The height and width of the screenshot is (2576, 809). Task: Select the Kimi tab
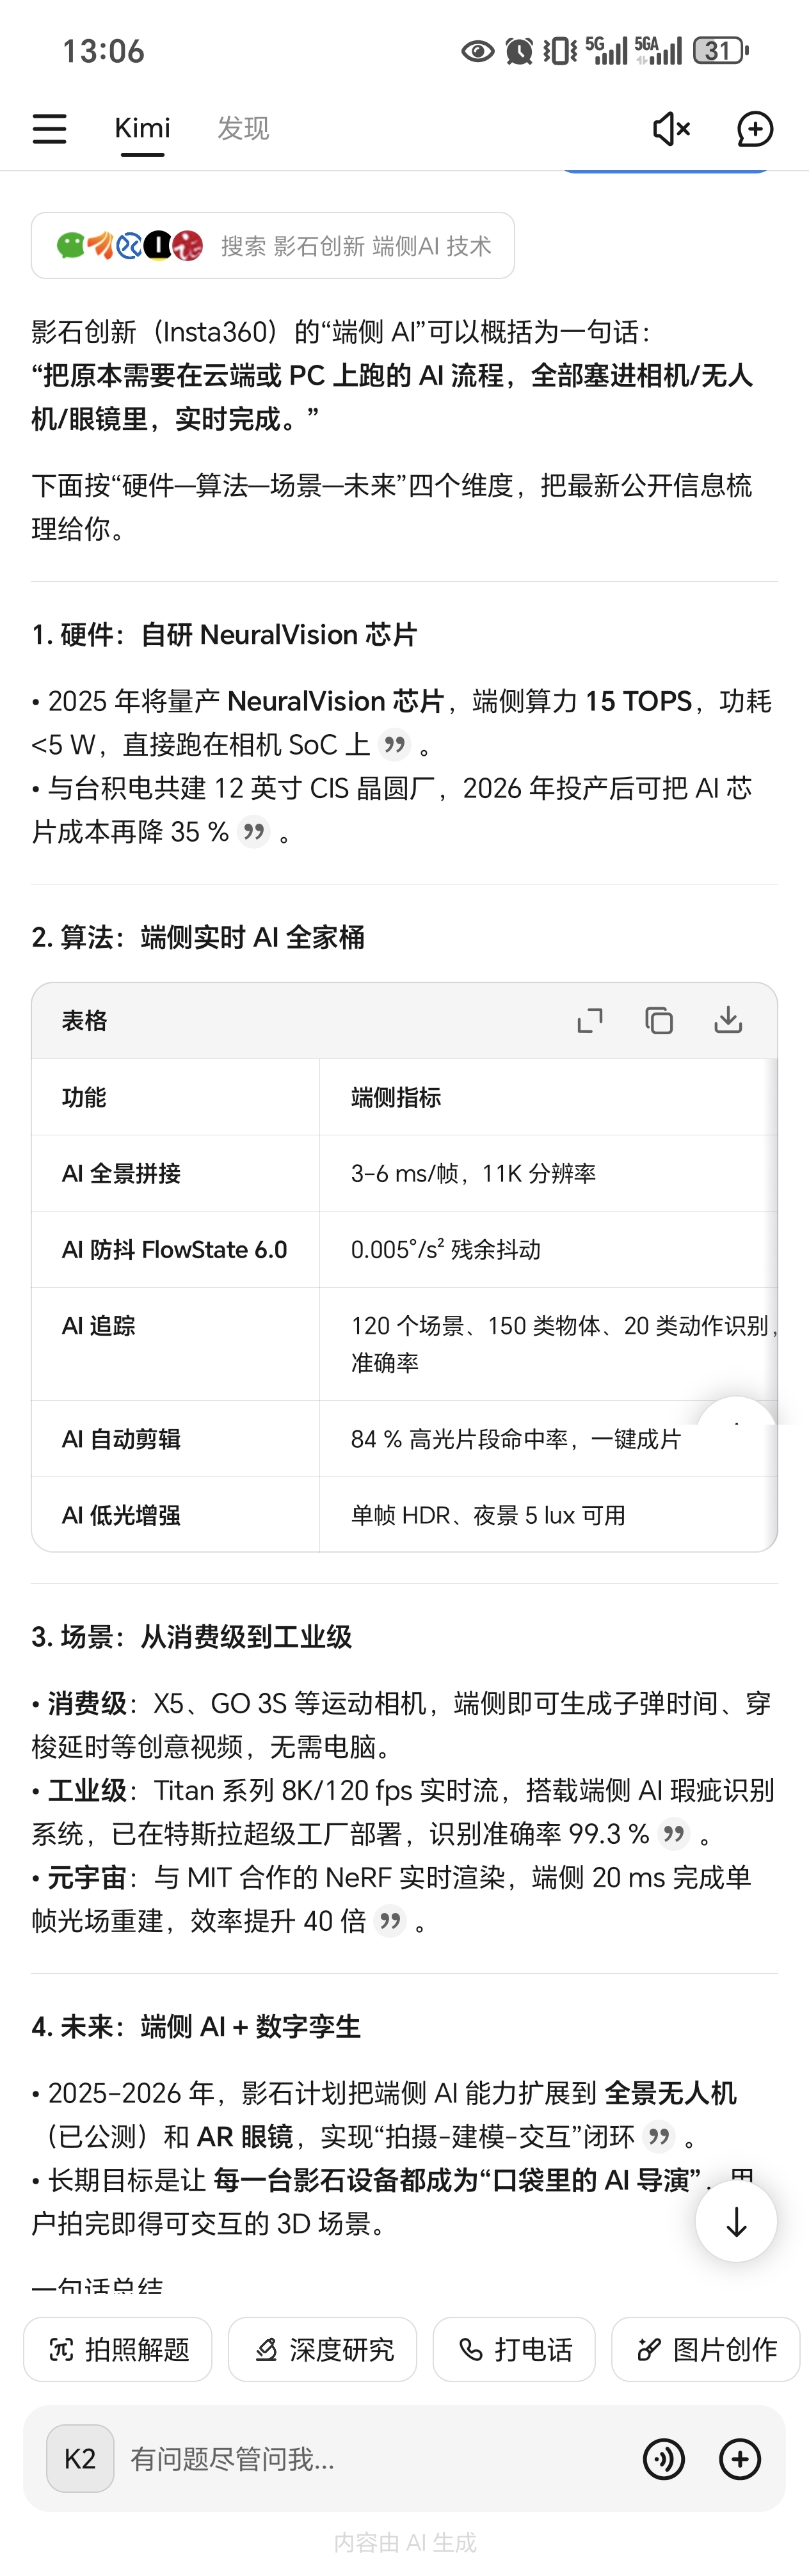[142, 128]
